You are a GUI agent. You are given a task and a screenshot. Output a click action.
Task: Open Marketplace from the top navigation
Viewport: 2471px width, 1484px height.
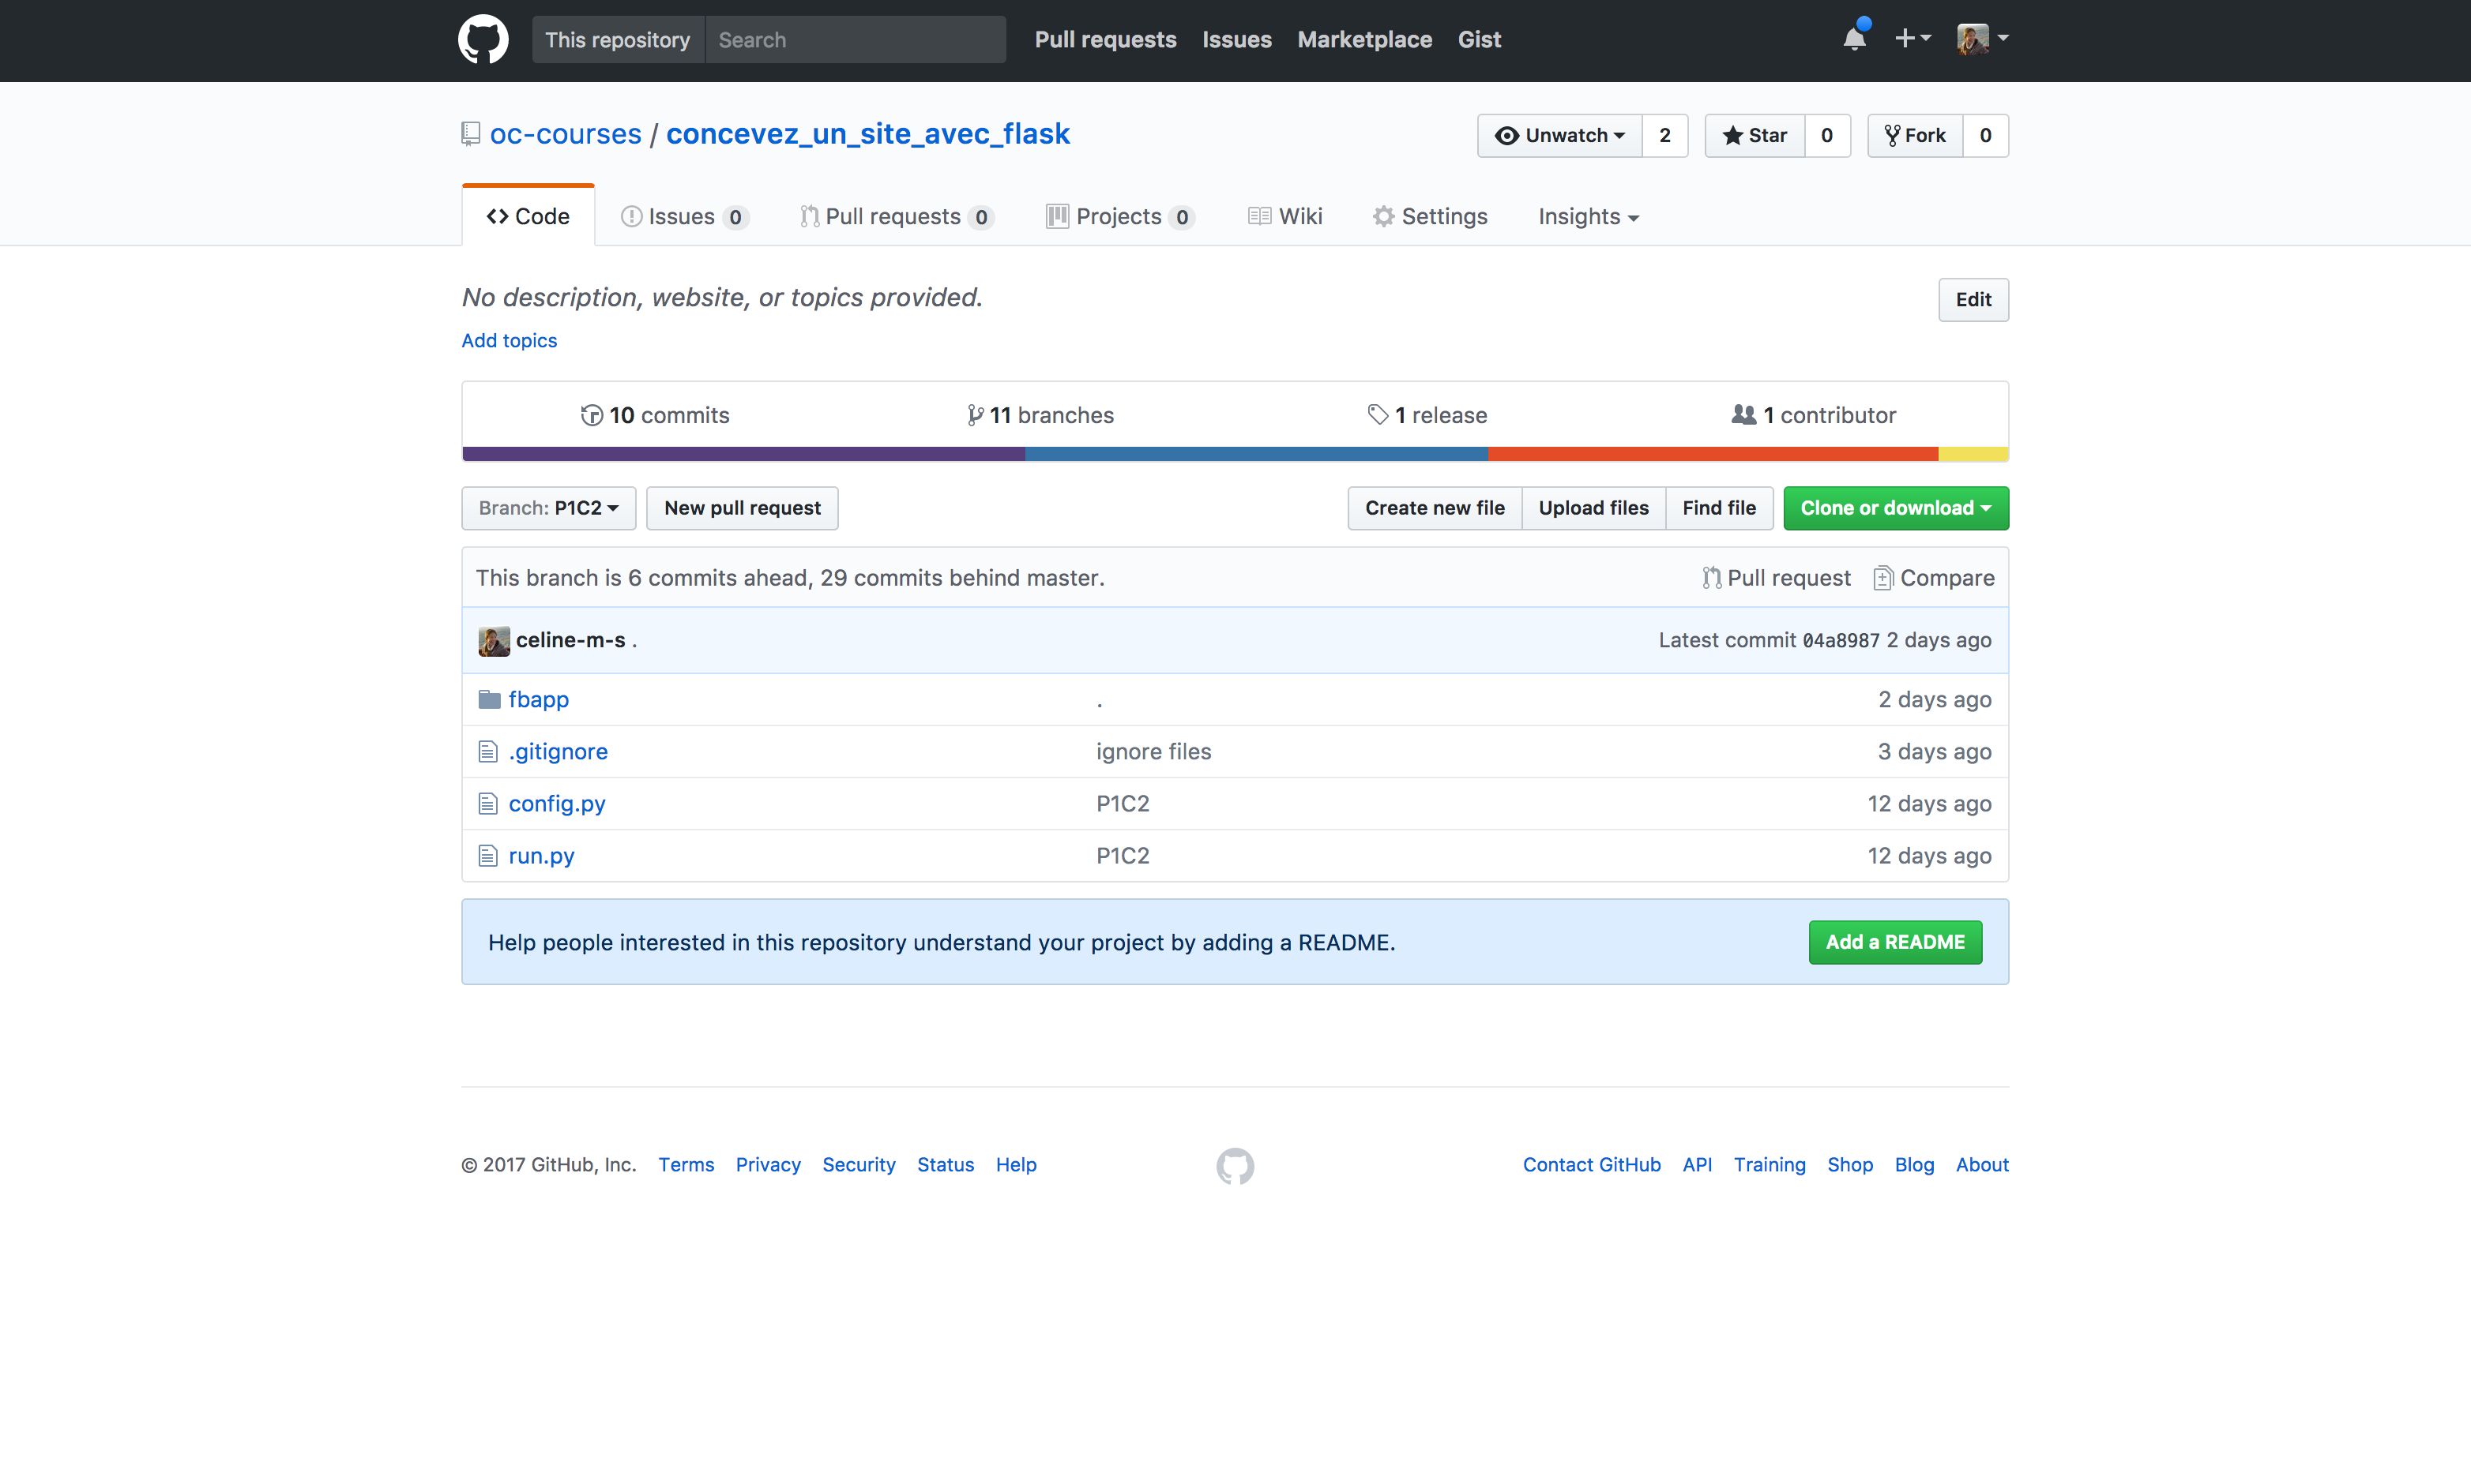point(1364,39)
